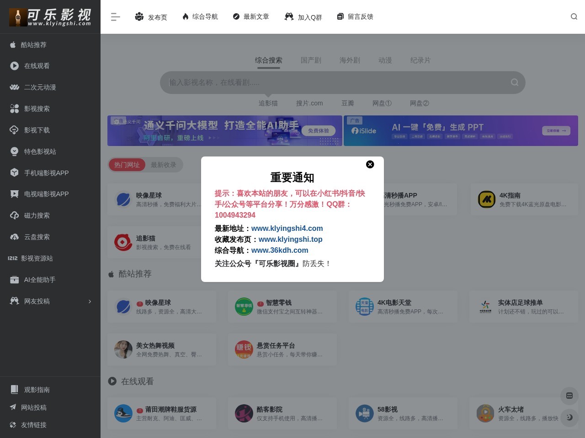This screenshot has height=438, width=585.
Task: Select 豆瓣 search engine option
Action: pos(348,103)
